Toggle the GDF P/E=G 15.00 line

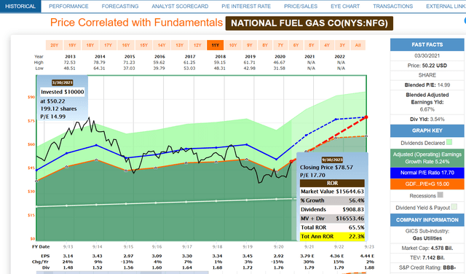coord(427,184)
